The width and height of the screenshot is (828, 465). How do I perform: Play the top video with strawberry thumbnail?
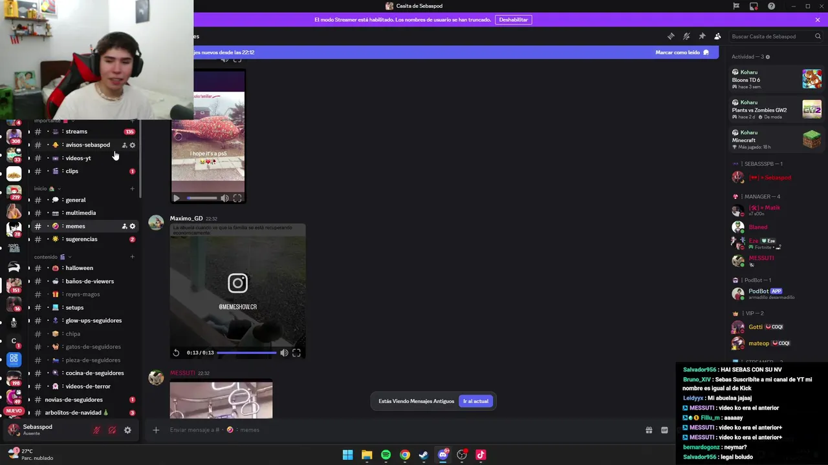[x=176, y=198]
